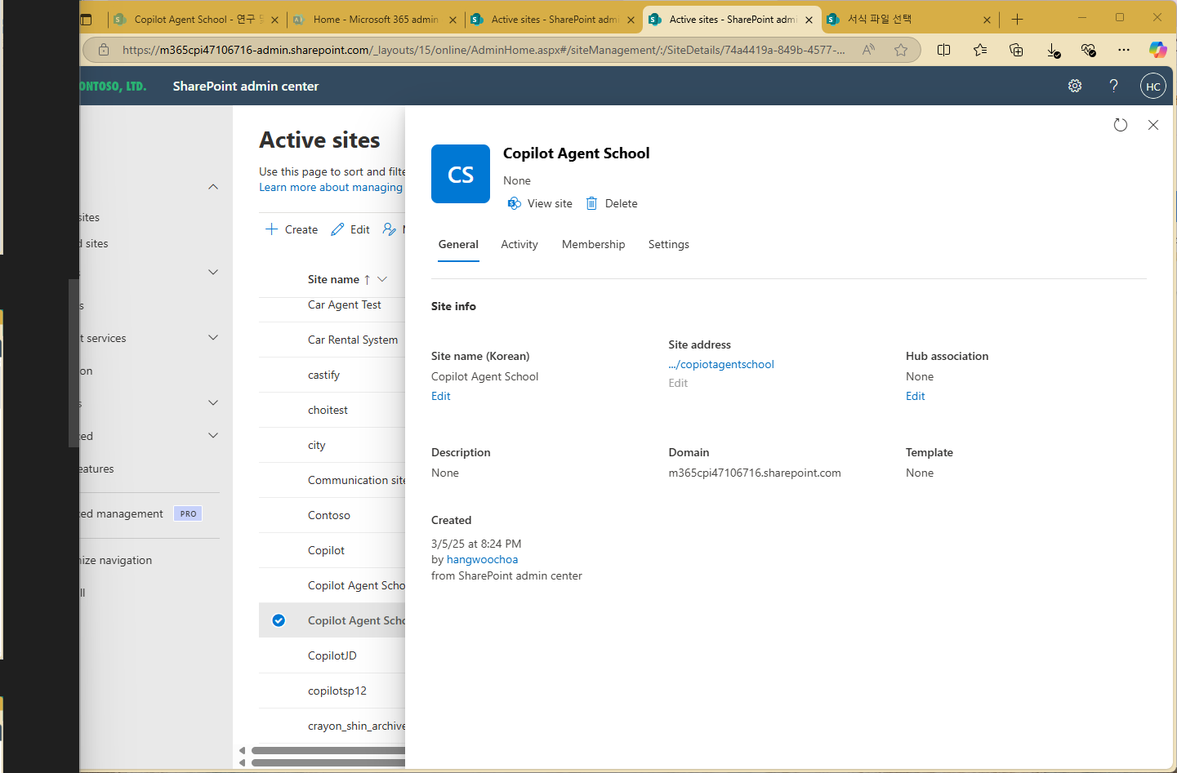Open the Edge Collections icon
The image size is (1177, 773).
point(1016,50)
